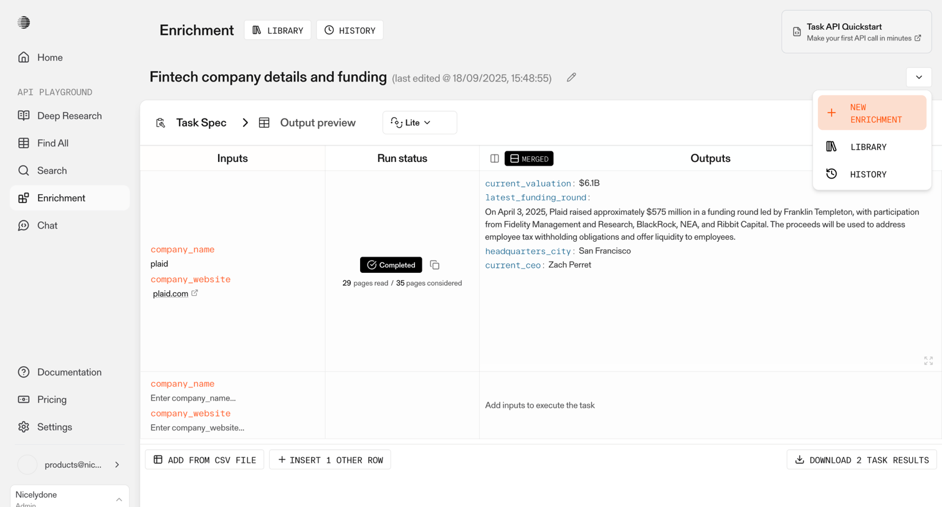The image size is (942, 507).
Task: Click the current_valuation field label
Action: click(528, 184)
